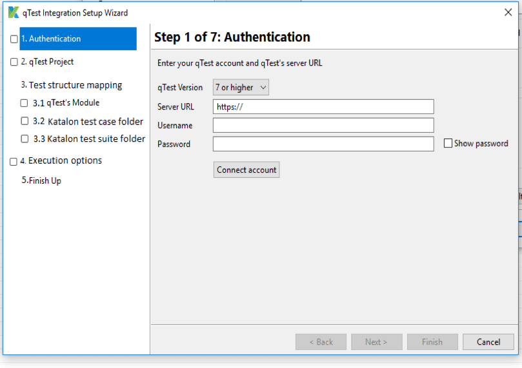This screenshot has width=522, height=368.
Task: Click the Katalon logo icon in title bar
Action: 14,12
